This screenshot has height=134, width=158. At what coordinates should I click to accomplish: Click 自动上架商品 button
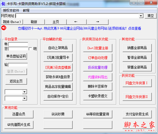point(58,48)
